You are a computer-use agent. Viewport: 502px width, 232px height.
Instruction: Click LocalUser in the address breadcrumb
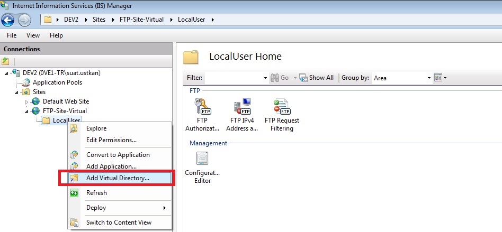(x=192, y=20)
